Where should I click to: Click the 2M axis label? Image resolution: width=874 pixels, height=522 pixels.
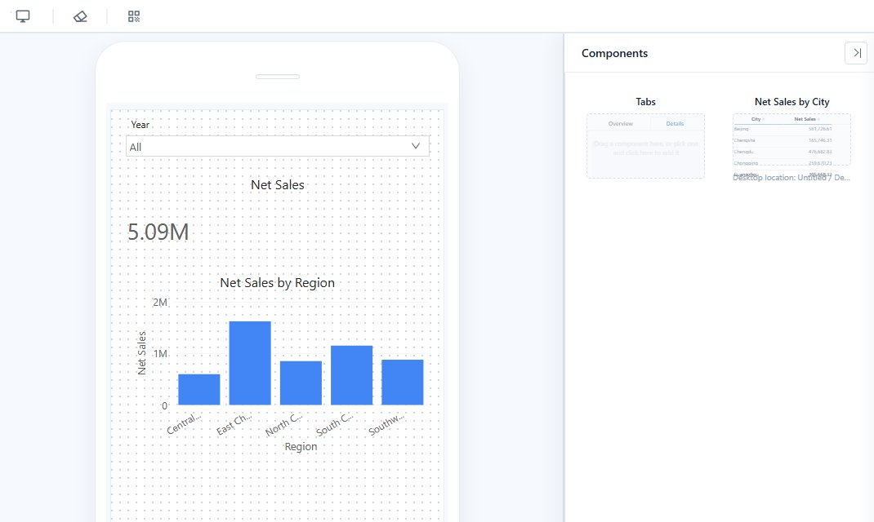160,302
